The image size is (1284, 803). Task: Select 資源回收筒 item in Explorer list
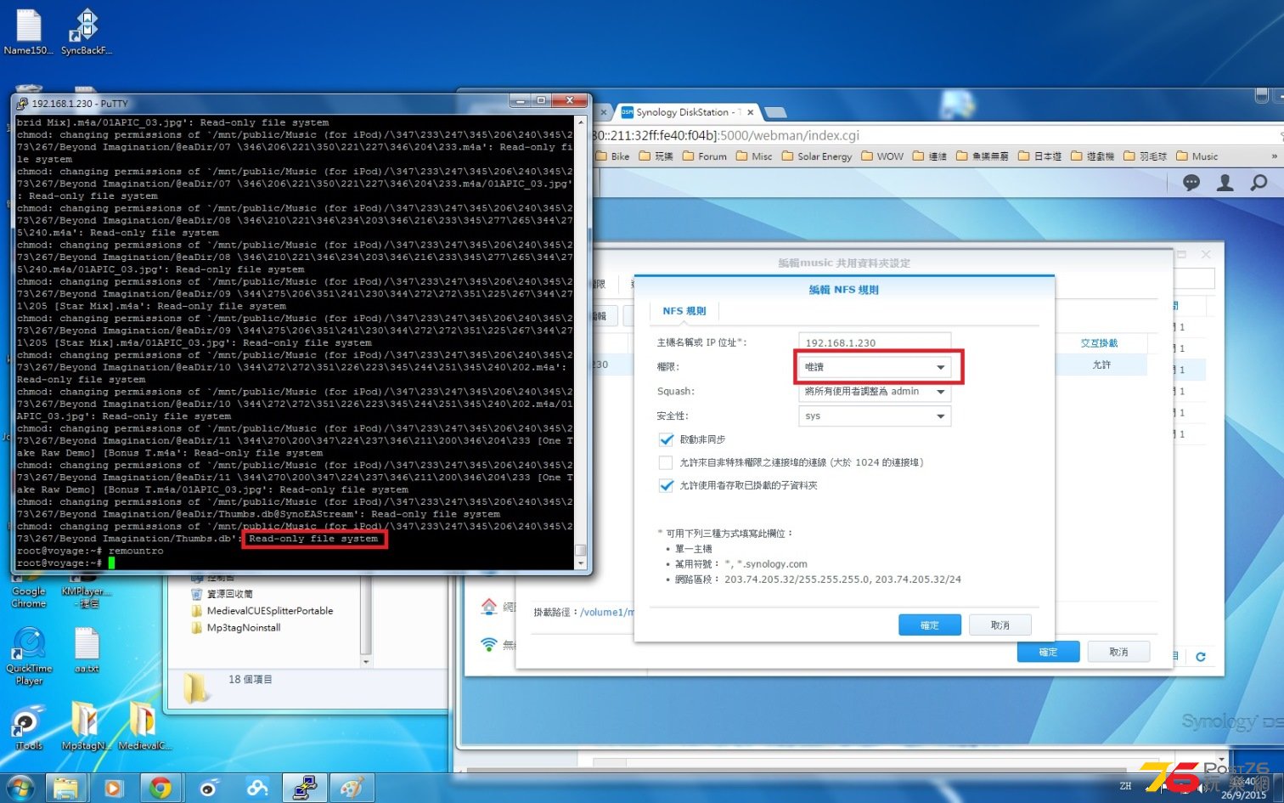tap(222, 594)
